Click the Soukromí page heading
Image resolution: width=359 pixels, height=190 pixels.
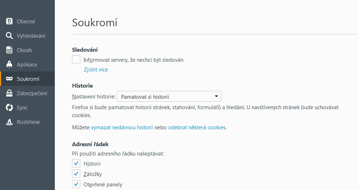(x=95, y=23)
